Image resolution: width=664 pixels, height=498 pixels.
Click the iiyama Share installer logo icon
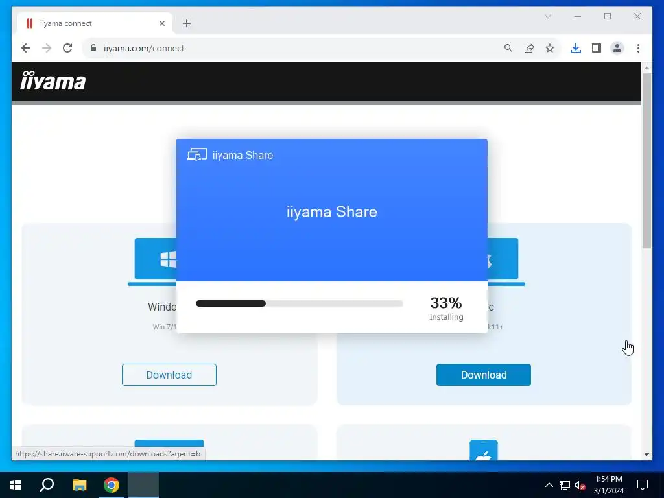pos(197,154)
